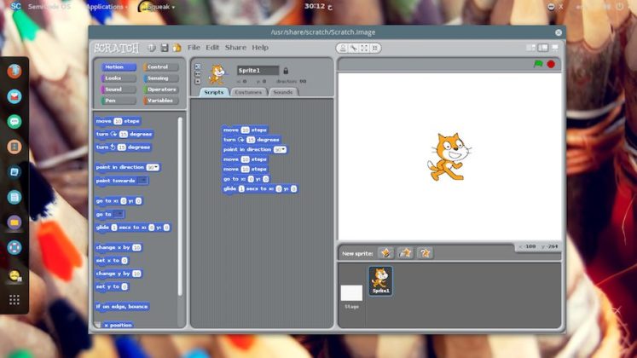Select the Variables block category
This screenshot has width=637, height=358.
tap(161, 101)
